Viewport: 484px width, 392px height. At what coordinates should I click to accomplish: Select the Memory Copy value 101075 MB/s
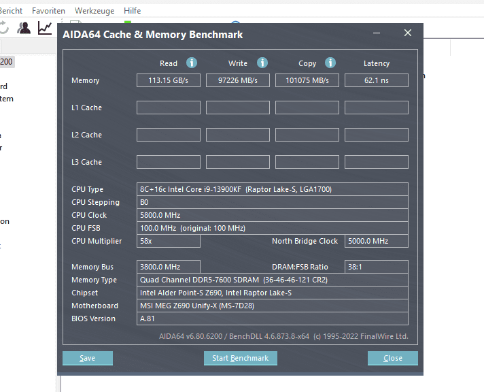click(307, 80)
